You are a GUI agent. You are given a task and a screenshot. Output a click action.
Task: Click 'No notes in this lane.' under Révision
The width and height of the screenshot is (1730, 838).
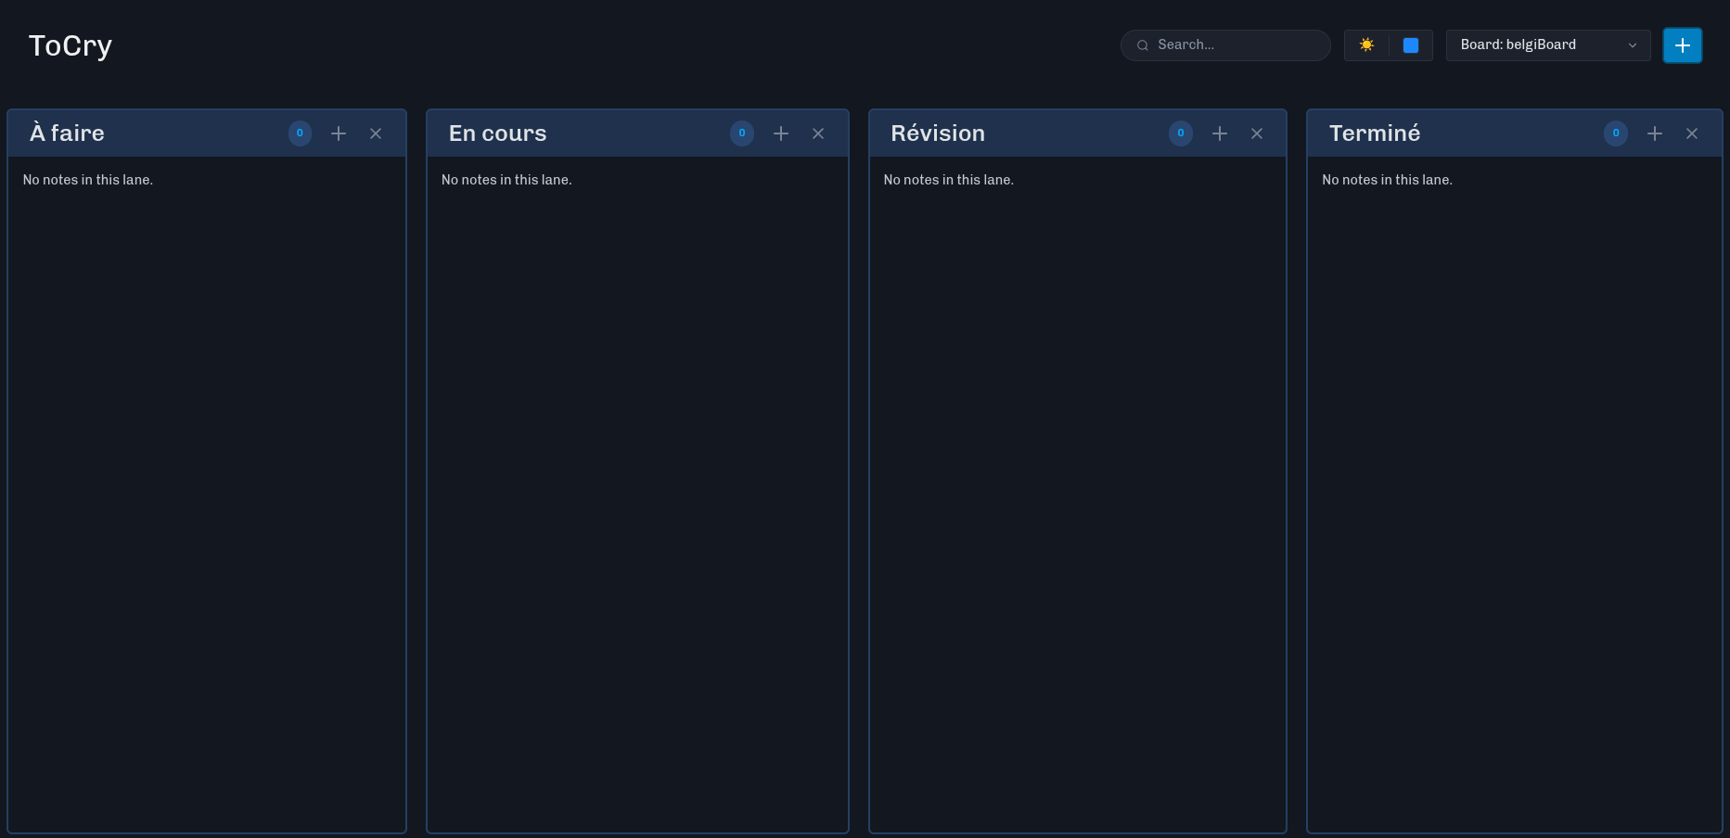click(x=949, y=180)
